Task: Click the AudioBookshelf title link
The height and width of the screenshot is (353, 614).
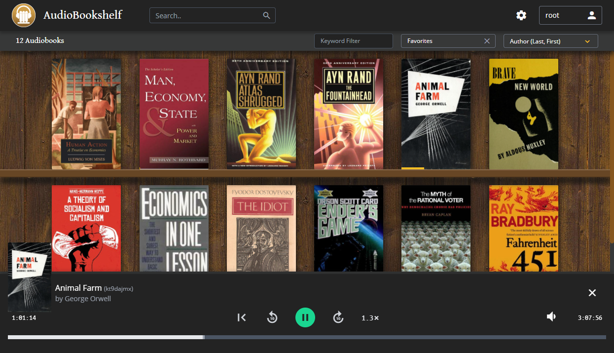Action: tap(82, 15)
